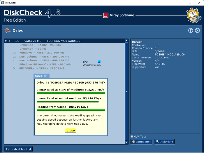The height and width of the screenshot is (153, 204).
Task: Click the Miray Software logo icon
Action: [x=105, y=15]
